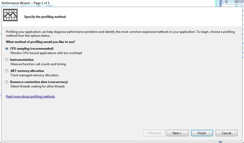This screenshot has width=244, height=143.
Task: Click the Monitor CPU-bound applications description
Action: click(x=46, y=53)
